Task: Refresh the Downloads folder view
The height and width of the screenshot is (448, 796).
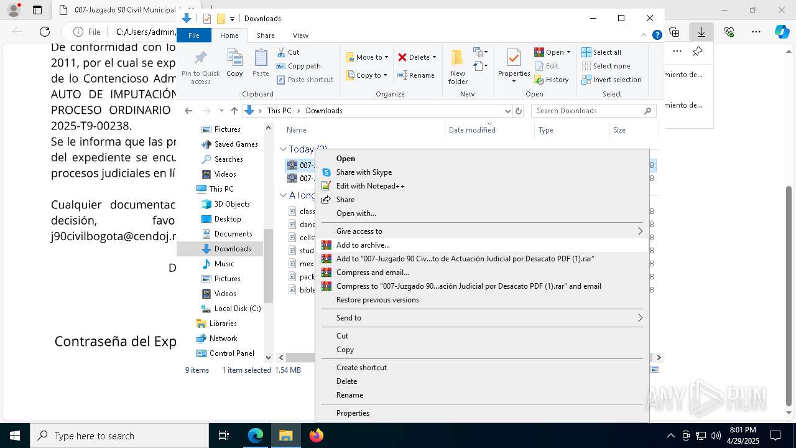Action: pyautogui.click(x=519, y=111)
